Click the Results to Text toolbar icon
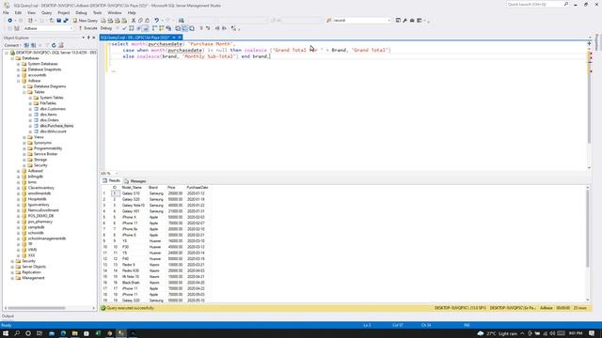 [178, 28]
